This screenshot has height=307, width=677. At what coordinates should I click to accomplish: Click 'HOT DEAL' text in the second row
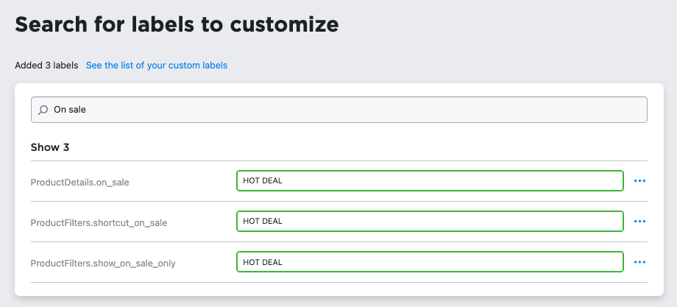tap(263, 222)
